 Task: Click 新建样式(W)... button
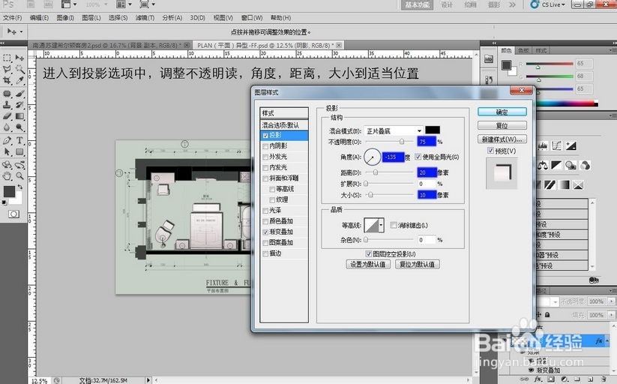tap(502, 139)
